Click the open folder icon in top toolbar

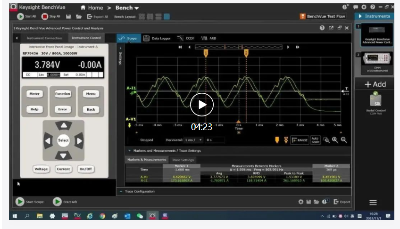tap(79, 16)
